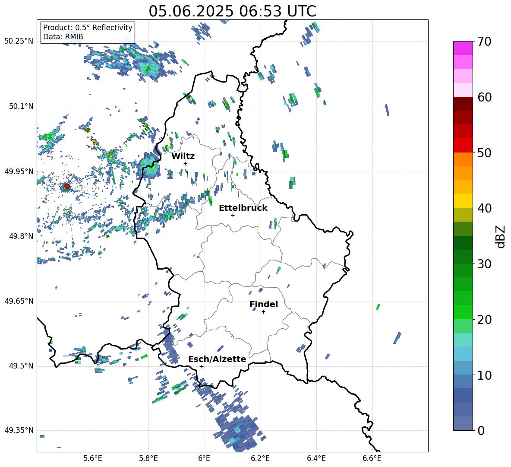Select the Findel city label

264,304
